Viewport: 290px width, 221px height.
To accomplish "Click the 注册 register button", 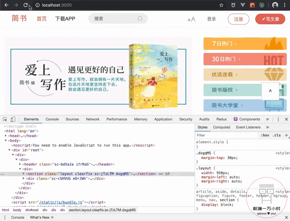I will click(239, 19).
